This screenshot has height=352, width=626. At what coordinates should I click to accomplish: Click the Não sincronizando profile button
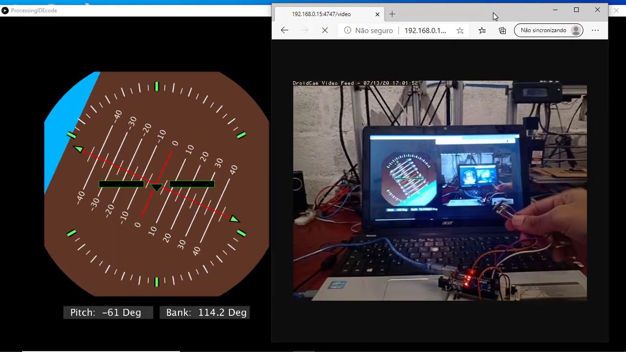[x=549, y=30]
